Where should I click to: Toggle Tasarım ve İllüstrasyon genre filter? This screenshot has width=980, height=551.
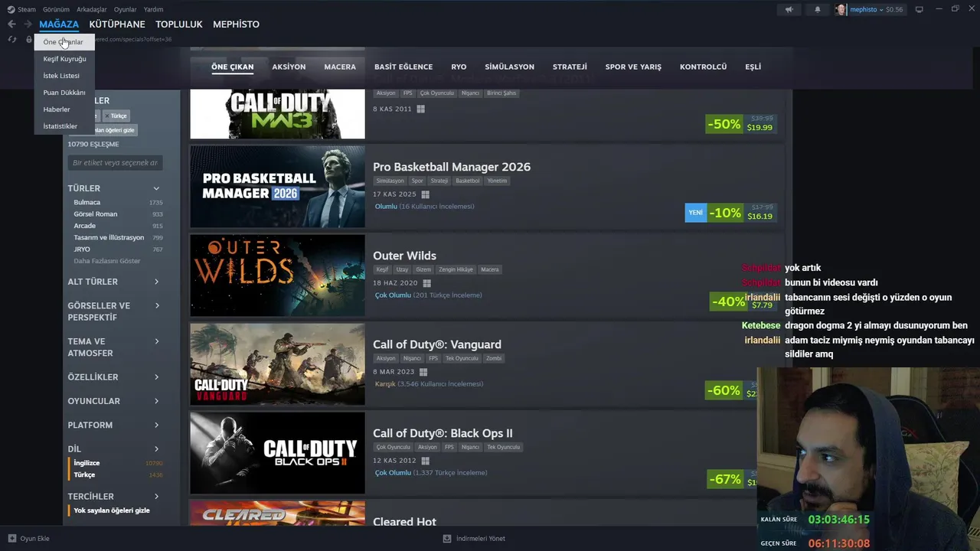[x=118, y=237]
